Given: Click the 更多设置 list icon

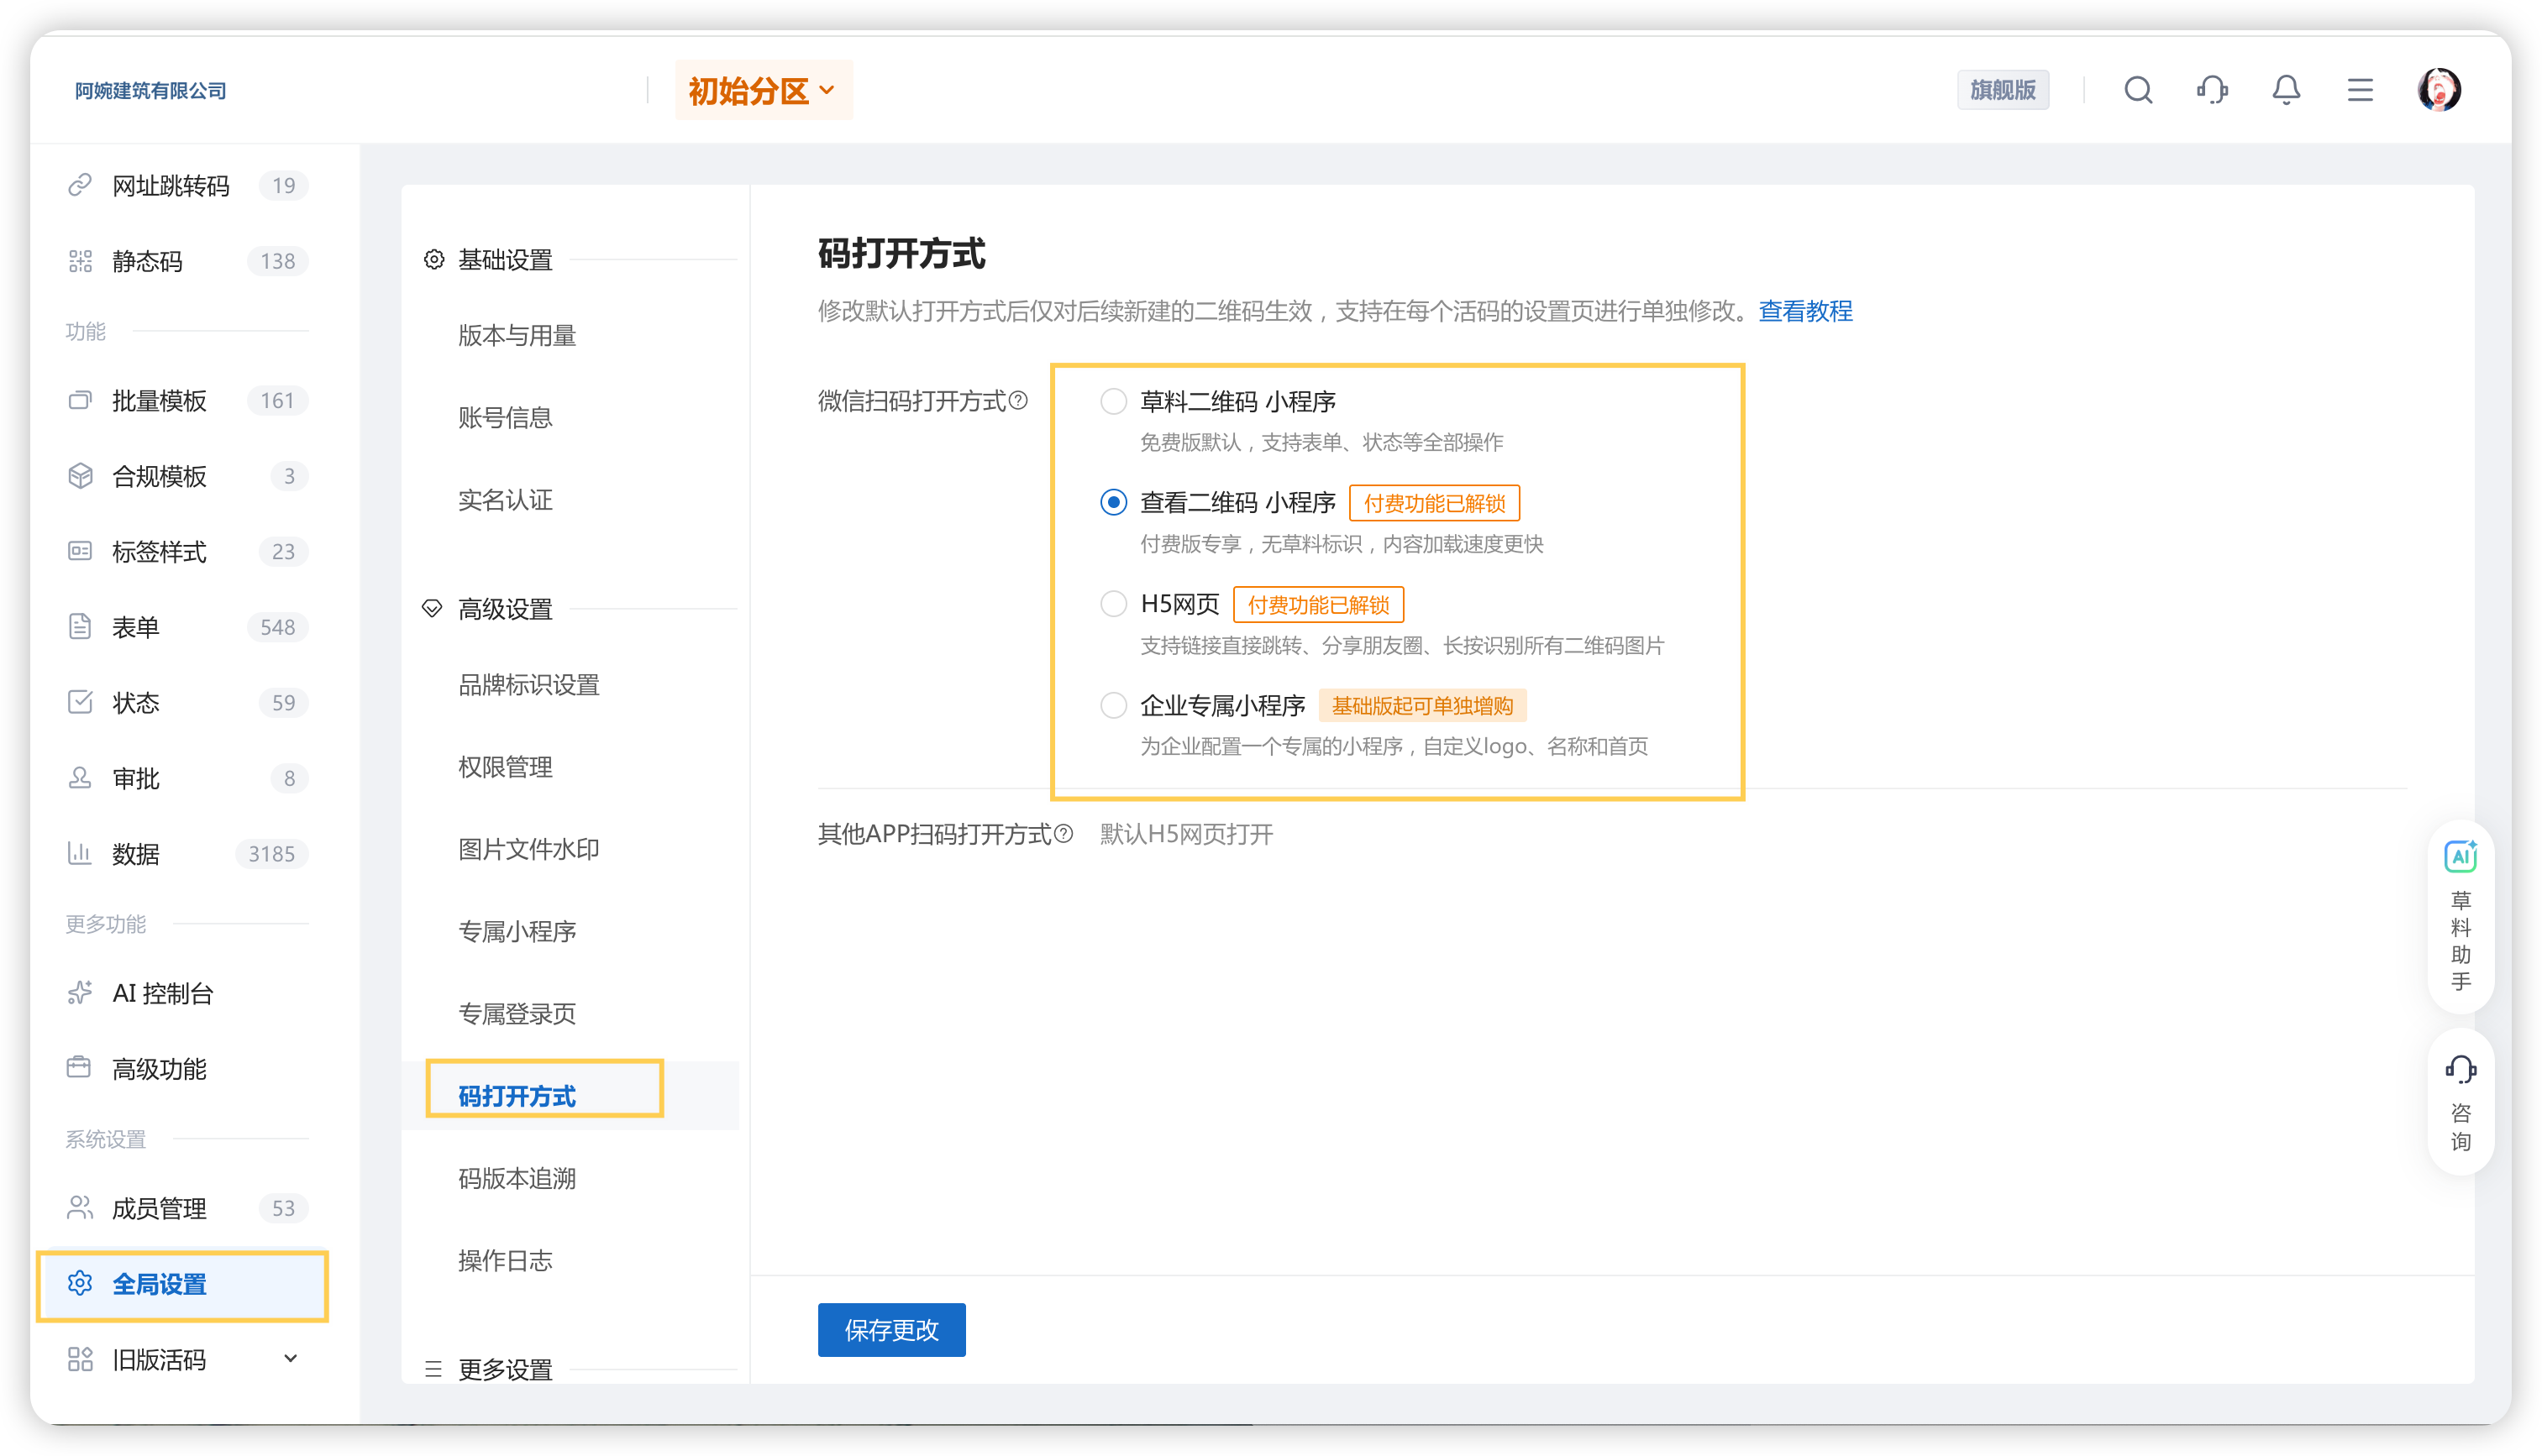Looking at the screenshot, I should [x=433, y=1369].
